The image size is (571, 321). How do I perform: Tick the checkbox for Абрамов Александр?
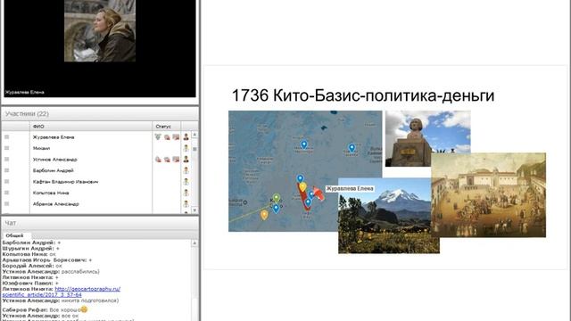pyautogui.click(x=6, y=204)
